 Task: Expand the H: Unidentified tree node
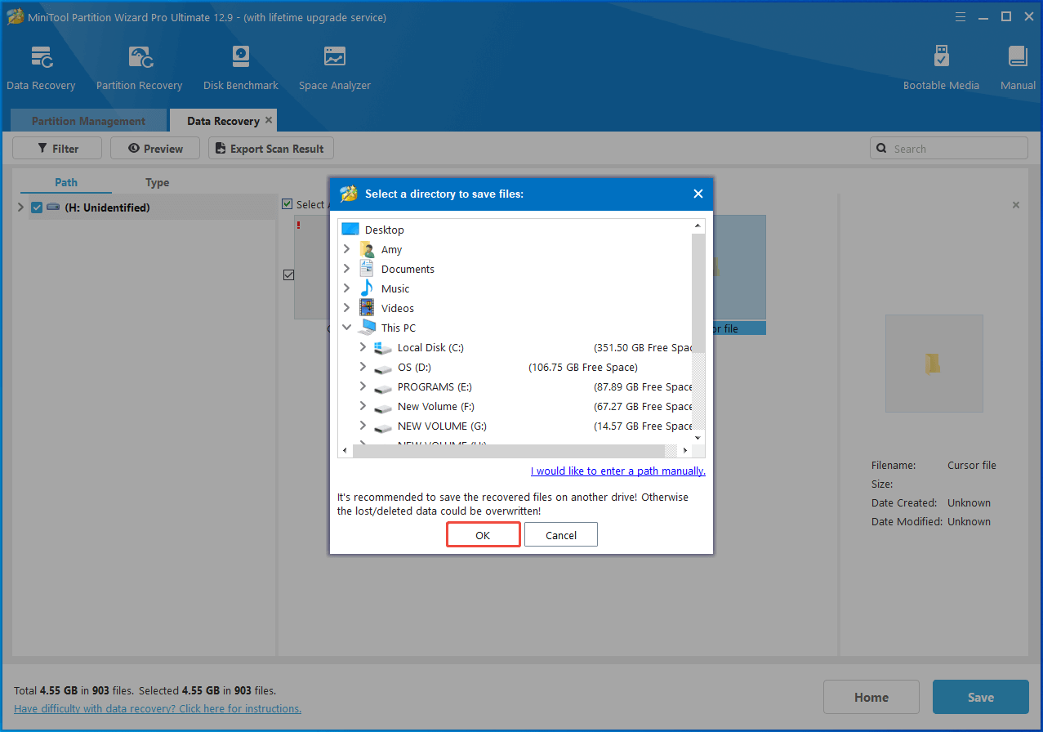pos(20,208)
